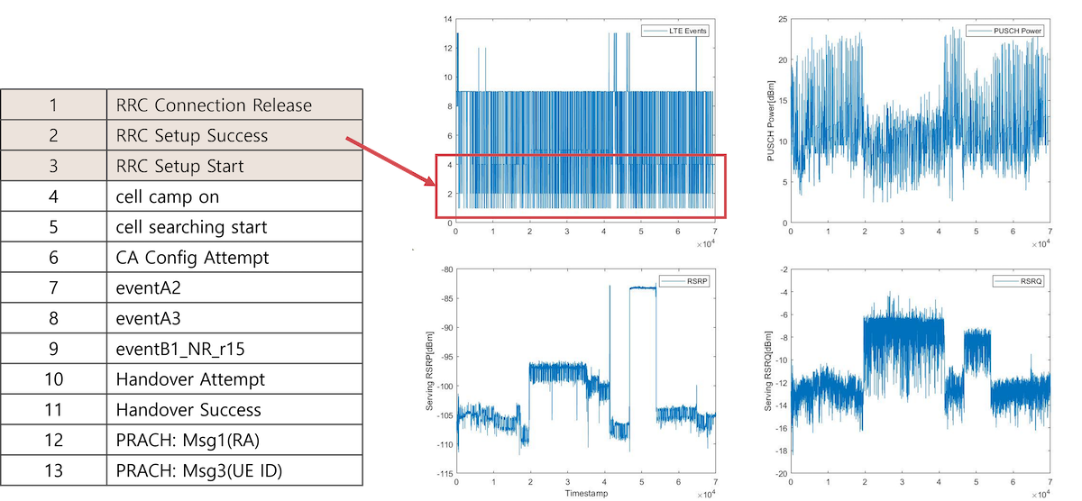1082x501 pixels.
Task: Select the 'PRACH: Msg1(RA)' table cell
Action: (x=234, y=441)
